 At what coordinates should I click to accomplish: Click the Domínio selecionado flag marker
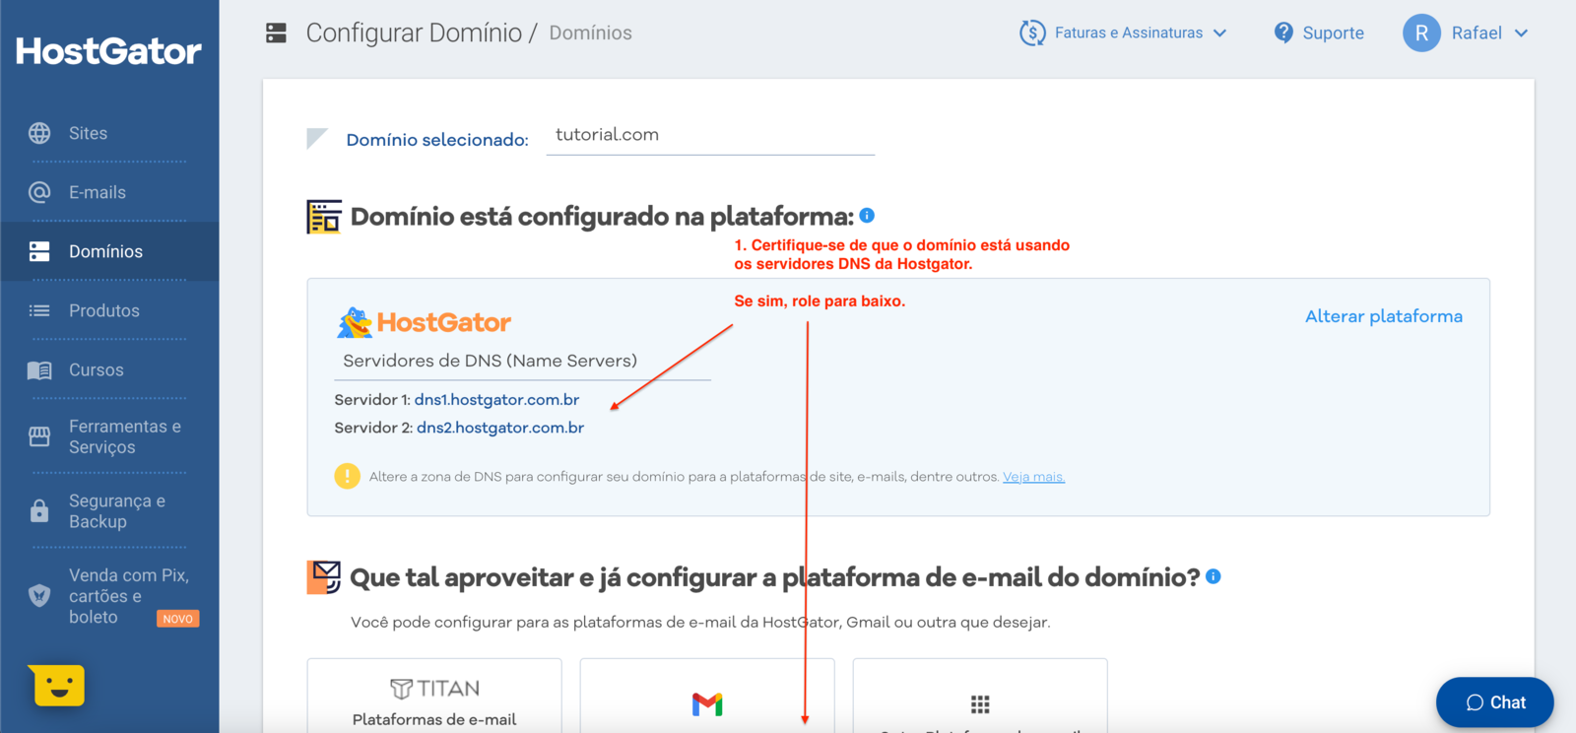tap(316, 138)
